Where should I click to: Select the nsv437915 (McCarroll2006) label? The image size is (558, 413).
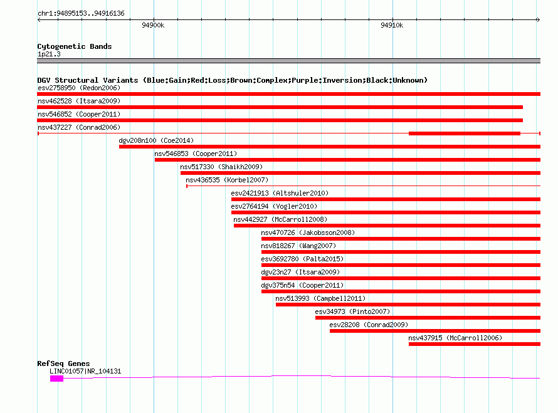pos(455,338)
